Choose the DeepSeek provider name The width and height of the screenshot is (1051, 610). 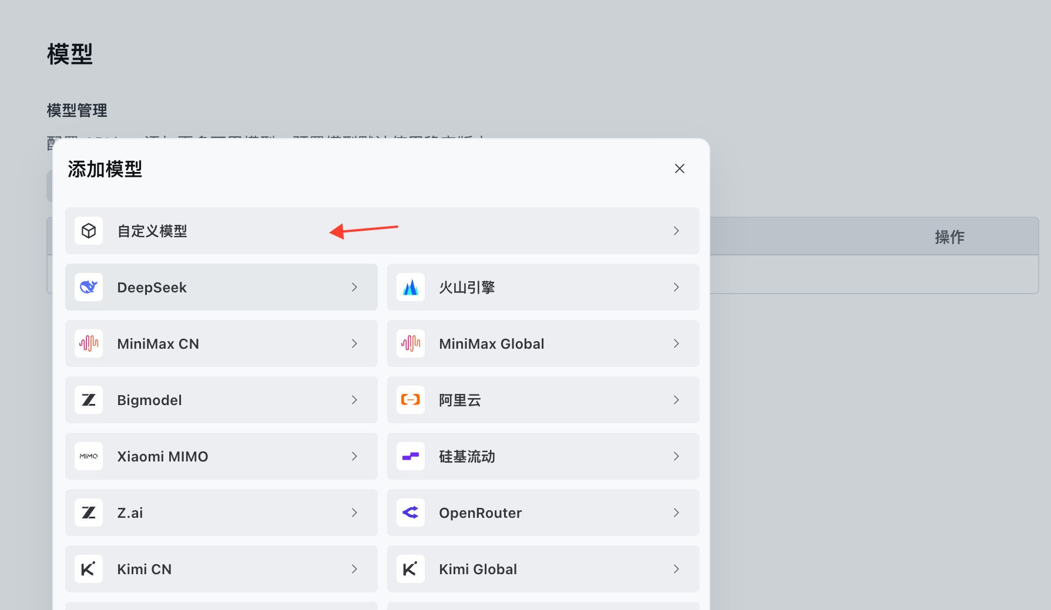(x=152, y=287)
